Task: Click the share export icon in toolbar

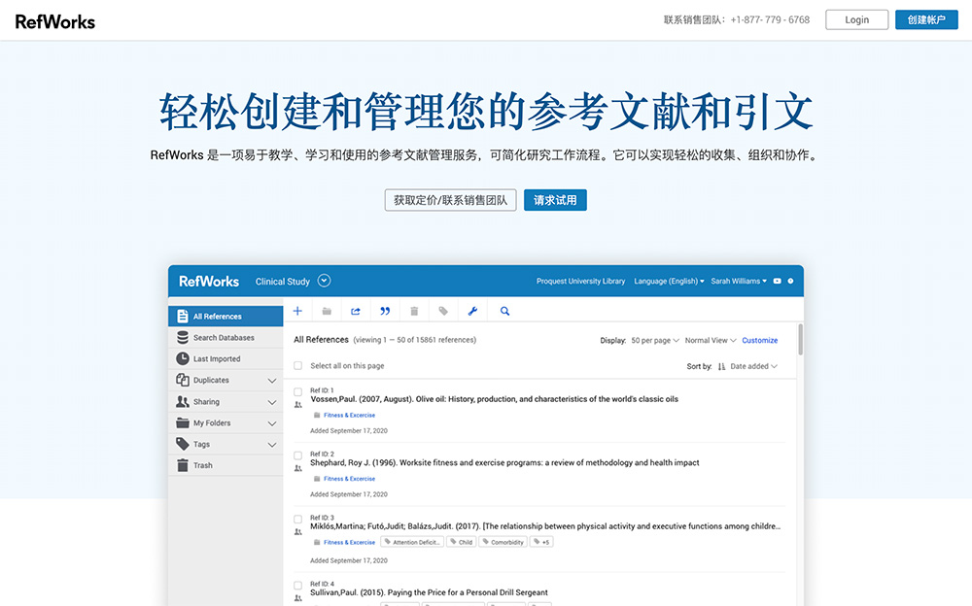Action: point(355,311)
